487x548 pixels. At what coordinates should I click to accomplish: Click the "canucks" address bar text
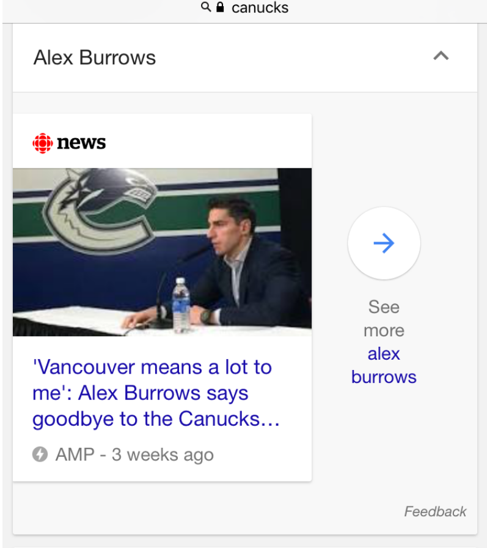click(260, 7)
